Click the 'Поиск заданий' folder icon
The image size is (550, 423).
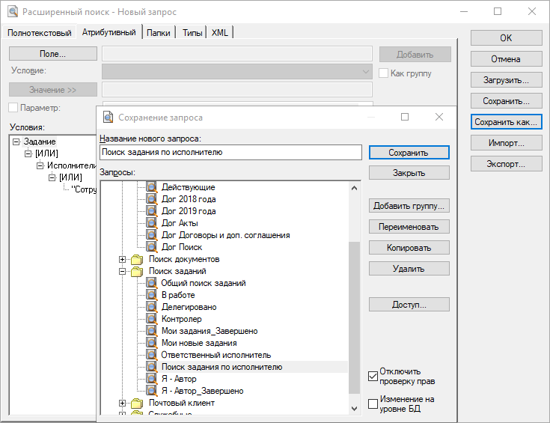click(x=137, y=271)
